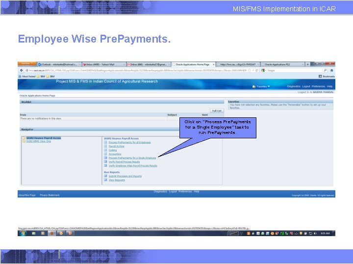Viewport: 353px width, 264px height.
Task: Select IASRI HRMS View Only responsibility
Action: coord(39,141)
